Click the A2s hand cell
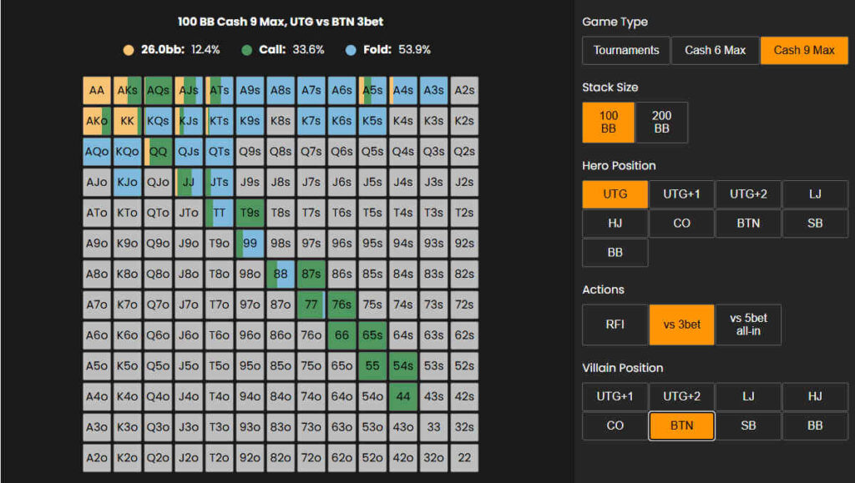The height and width of the screenshot is (483, 855). point(464,90)
